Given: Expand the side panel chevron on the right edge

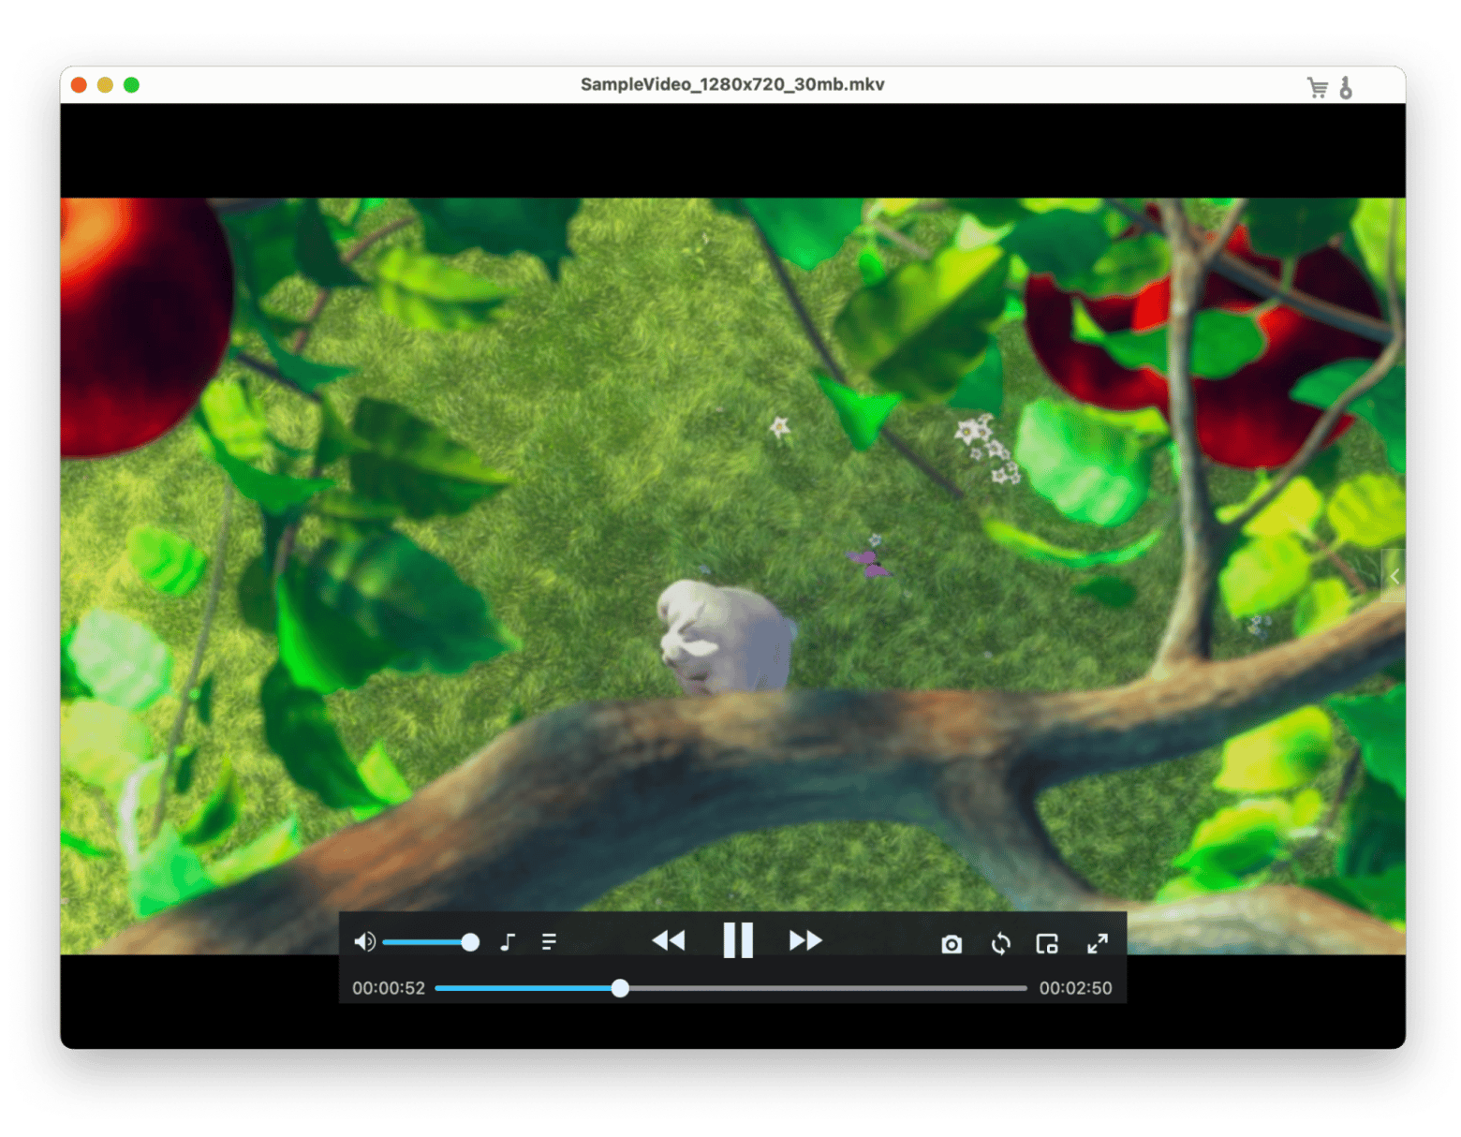Looking at the screenshot, I should (1395, 576).
